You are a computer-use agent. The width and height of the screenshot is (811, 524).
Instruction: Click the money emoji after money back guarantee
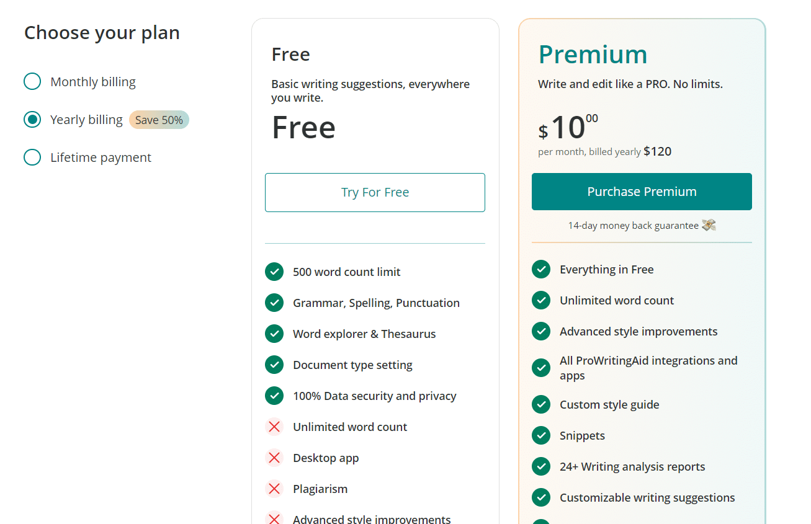coord(709,225)
